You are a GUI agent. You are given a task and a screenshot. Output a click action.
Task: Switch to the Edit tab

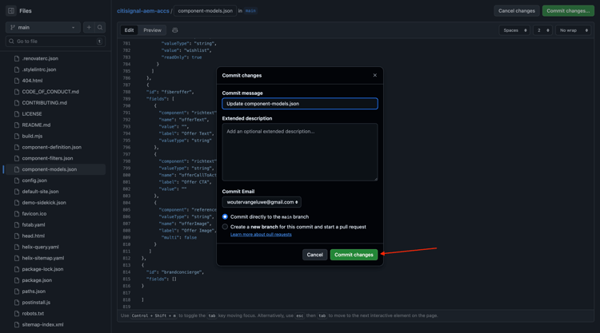coord(130,30)
